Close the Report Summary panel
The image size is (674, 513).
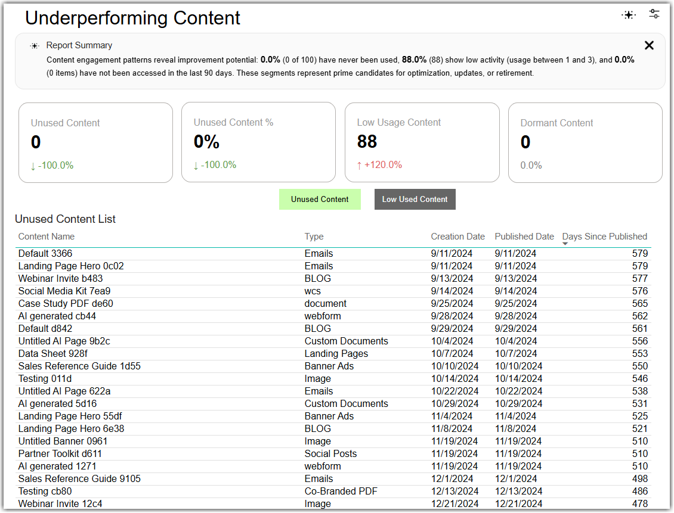click(649, 45)
